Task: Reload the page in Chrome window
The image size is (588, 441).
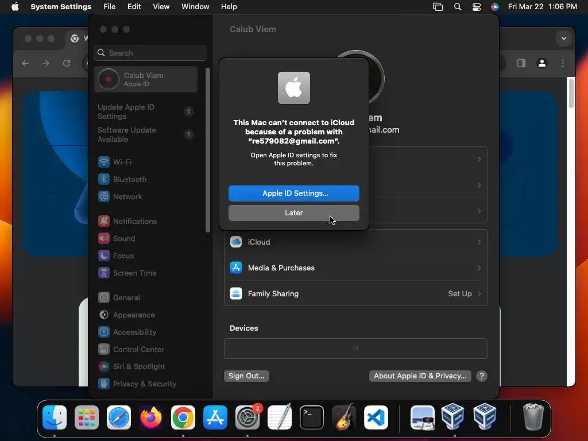Action: [67, 63]
